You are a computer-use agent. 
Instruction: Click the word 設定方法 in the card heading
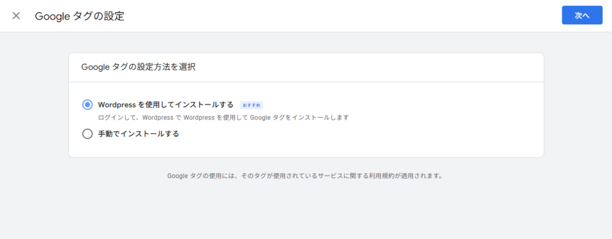point(157,68)
